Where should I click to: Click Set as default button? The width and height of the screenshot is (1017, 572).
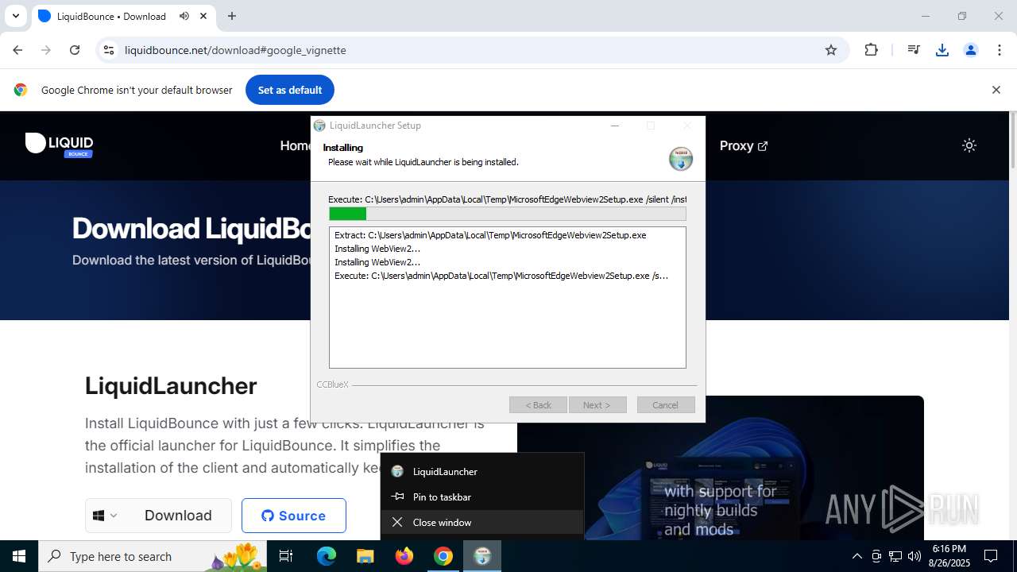[290, 90]
